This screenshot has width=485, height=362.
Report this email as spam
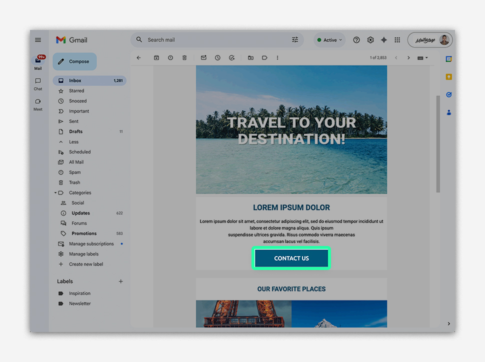coord(170,58)
